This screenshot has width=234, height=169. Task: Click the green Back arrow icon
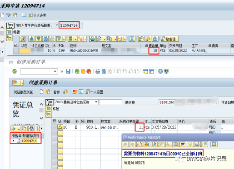pyautogui.click(x=77, y=71)
